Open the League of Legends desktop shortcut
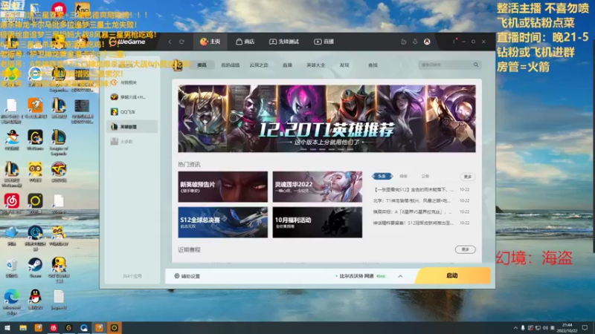This screenshot has width=595, height=334. 59,143
